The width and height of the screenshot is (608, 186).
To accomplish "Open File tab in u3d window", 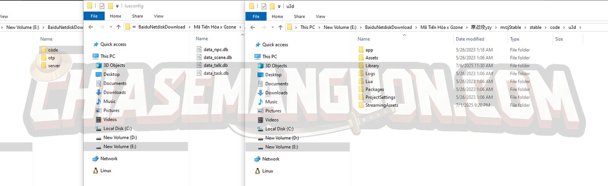I will (256, 16).
